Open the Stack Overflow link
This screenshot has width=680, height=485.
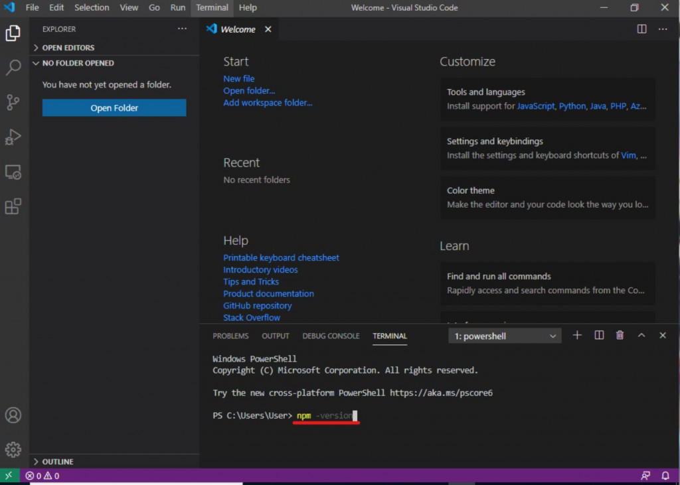point(252,318)
